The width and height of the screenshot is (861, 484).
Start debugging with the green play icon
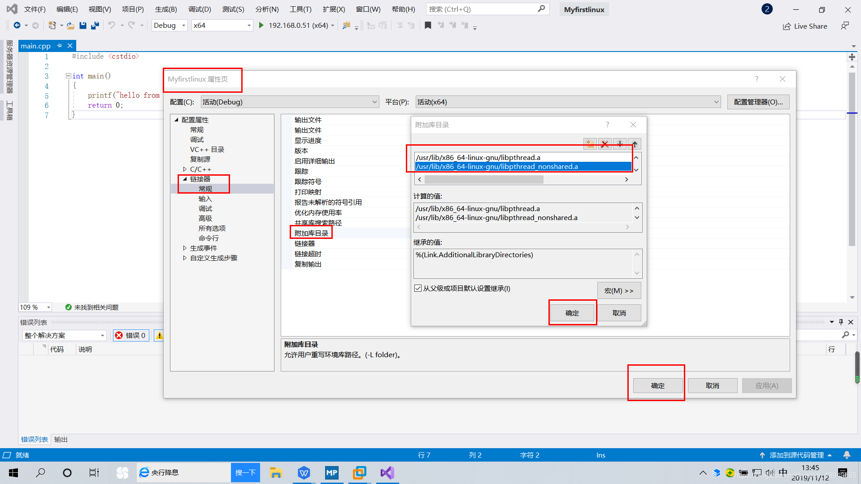tap(261, 26)
